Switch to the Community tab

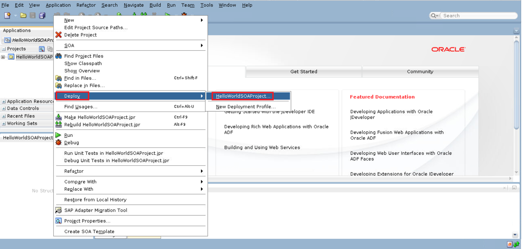click(x=420, y=72)
